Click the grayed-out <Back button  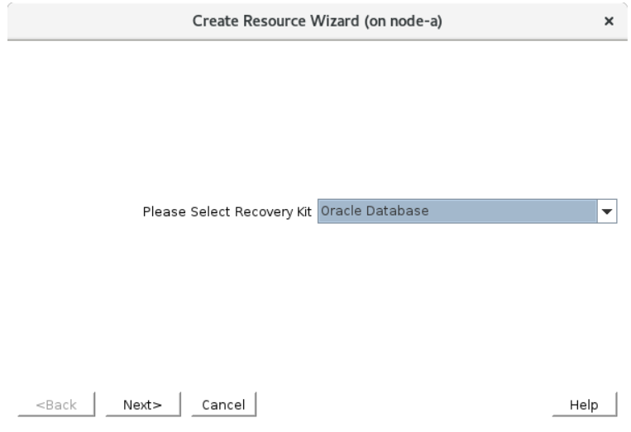coord(57,405)
